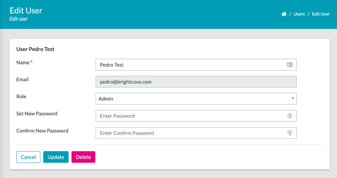
Task: Focus the Name field containing Pedro Test
Action: [190, 65]
